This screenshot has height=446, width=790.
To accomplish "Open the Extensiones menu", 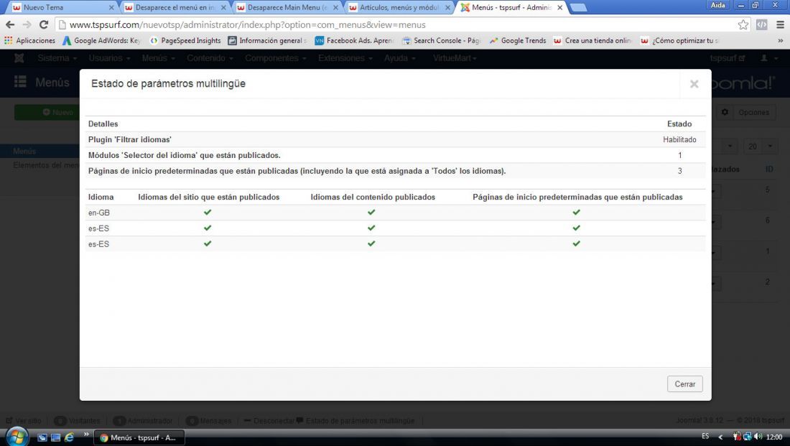I will [345, 58].
